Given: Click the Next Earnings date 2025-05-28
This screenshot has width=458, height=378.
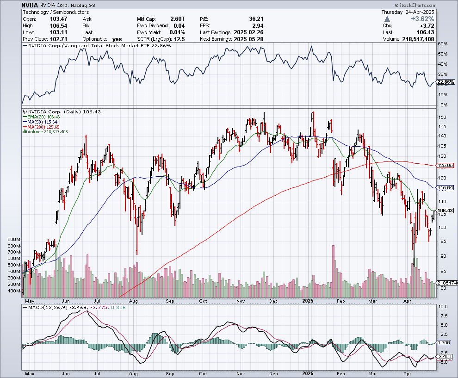Looking at the screenshot, I should pos(248,39).
